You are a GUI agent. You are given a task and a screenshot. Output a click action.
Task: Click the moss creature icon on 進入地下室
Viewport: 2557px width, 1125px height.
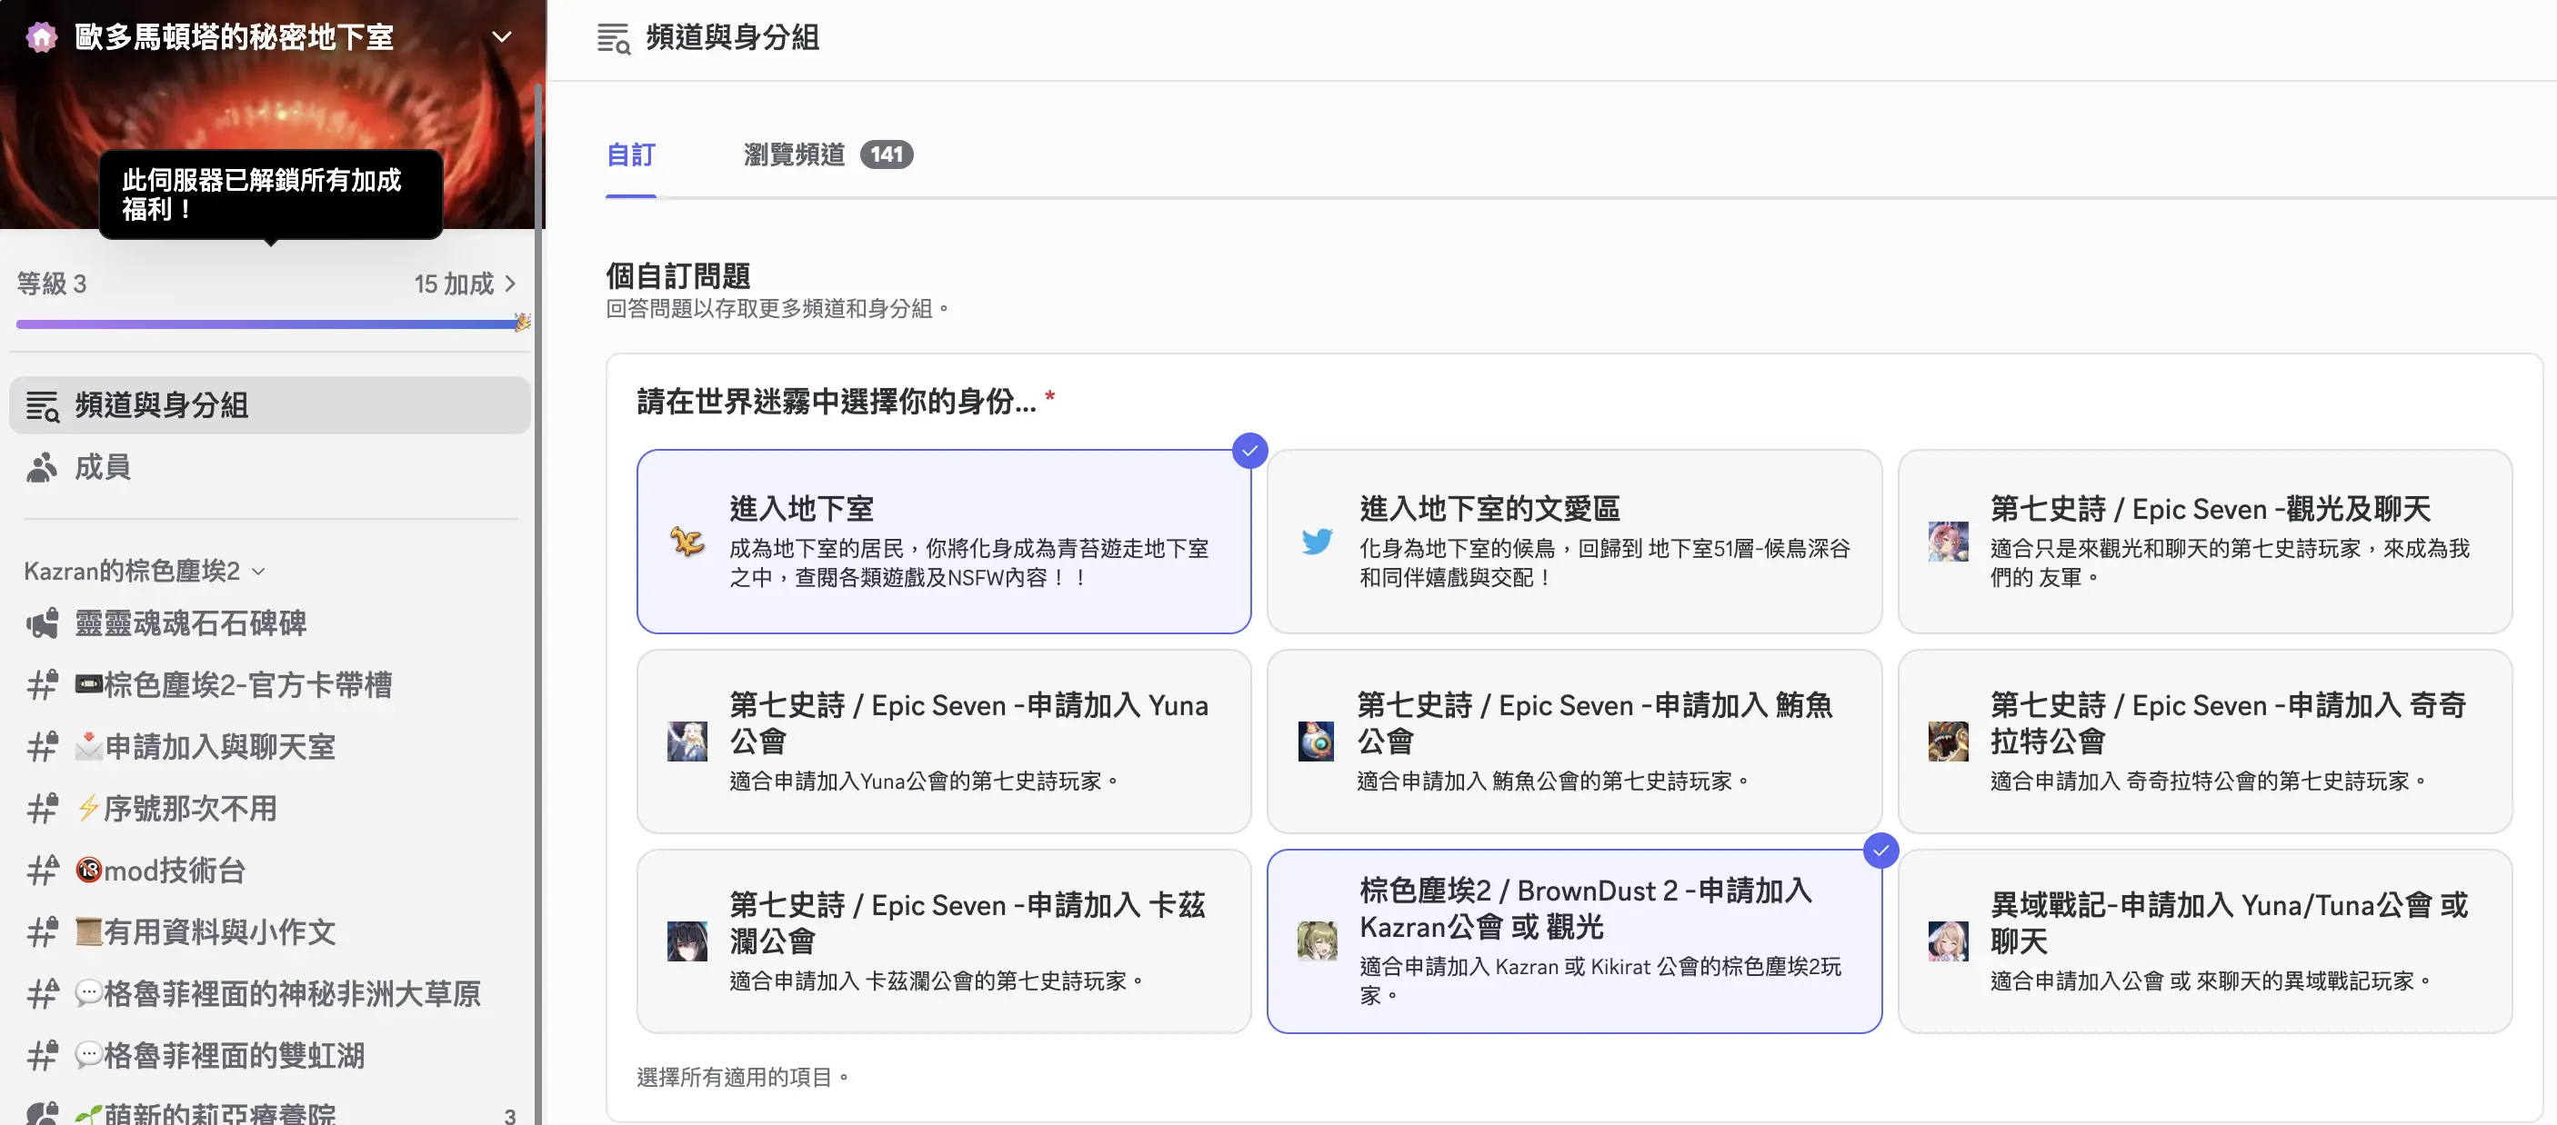point(687,542)
